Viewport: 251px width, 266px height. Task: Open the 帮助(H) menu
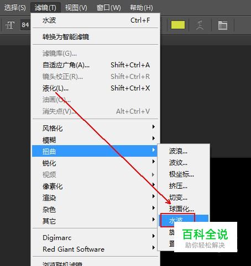pyautogui.click(x=142, y=8)
